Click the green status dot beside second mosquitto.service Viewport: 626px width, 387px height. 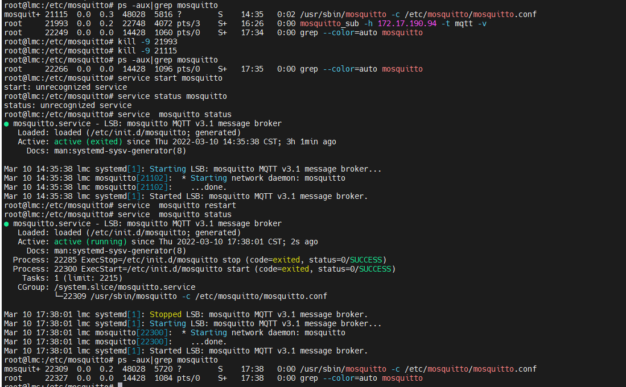pyautogui.click(x=6, y=224)
